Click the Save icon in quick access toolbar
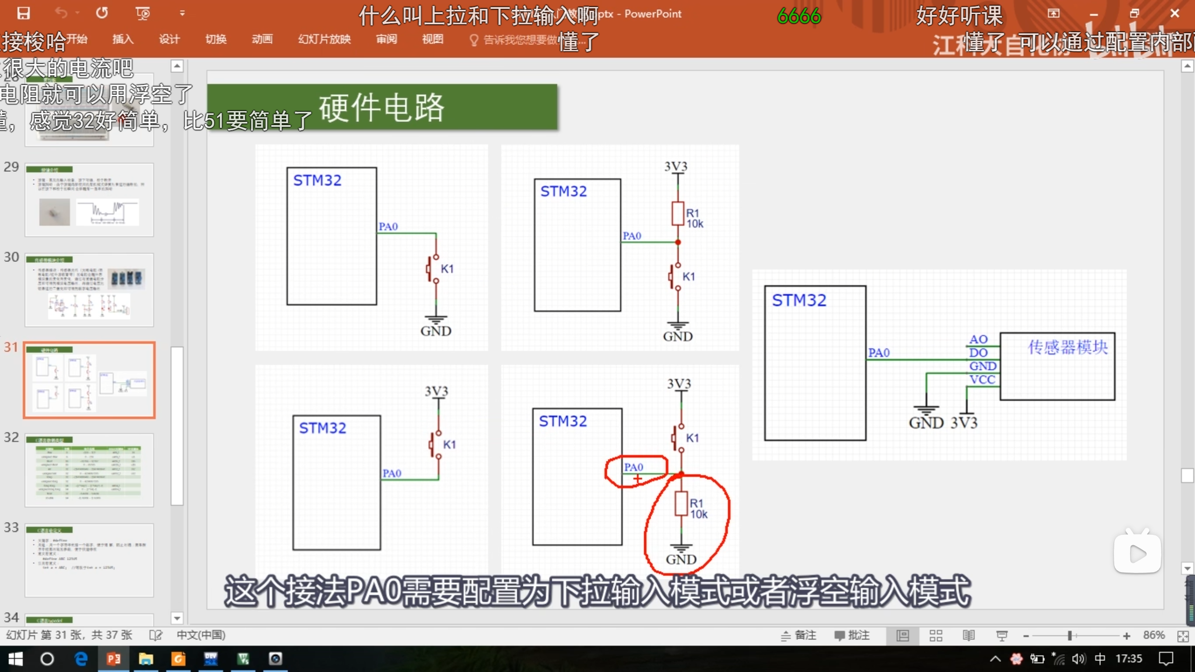This screenshot has height=672, width=1195. (23, 13)
